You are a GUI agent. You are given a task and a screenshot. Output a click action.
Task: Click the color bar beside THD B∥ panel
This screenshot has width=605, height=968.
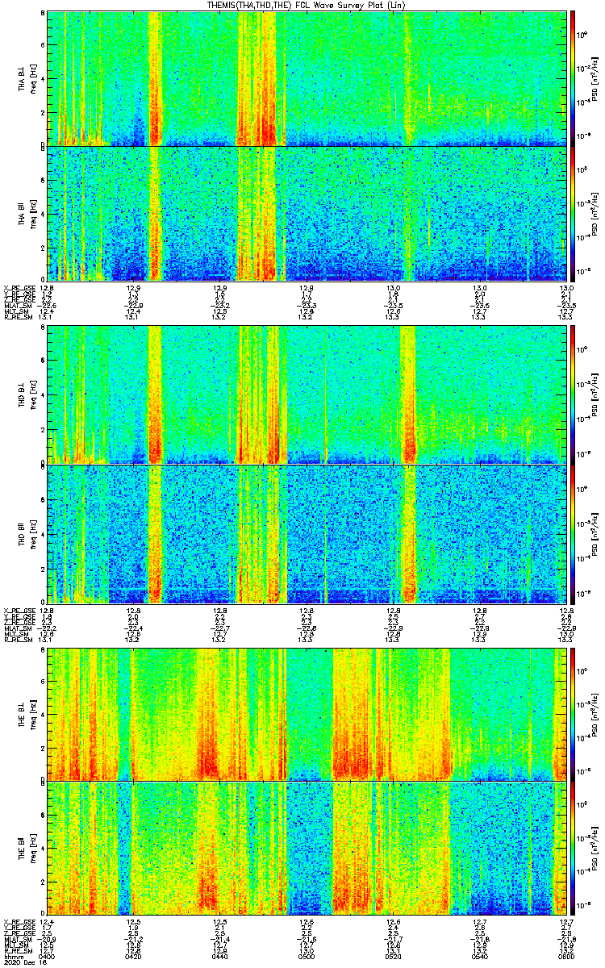coord(574,534)
